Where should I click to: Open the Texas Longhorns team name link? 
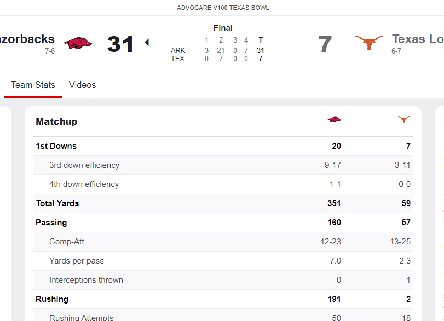(x=417, y=39)
